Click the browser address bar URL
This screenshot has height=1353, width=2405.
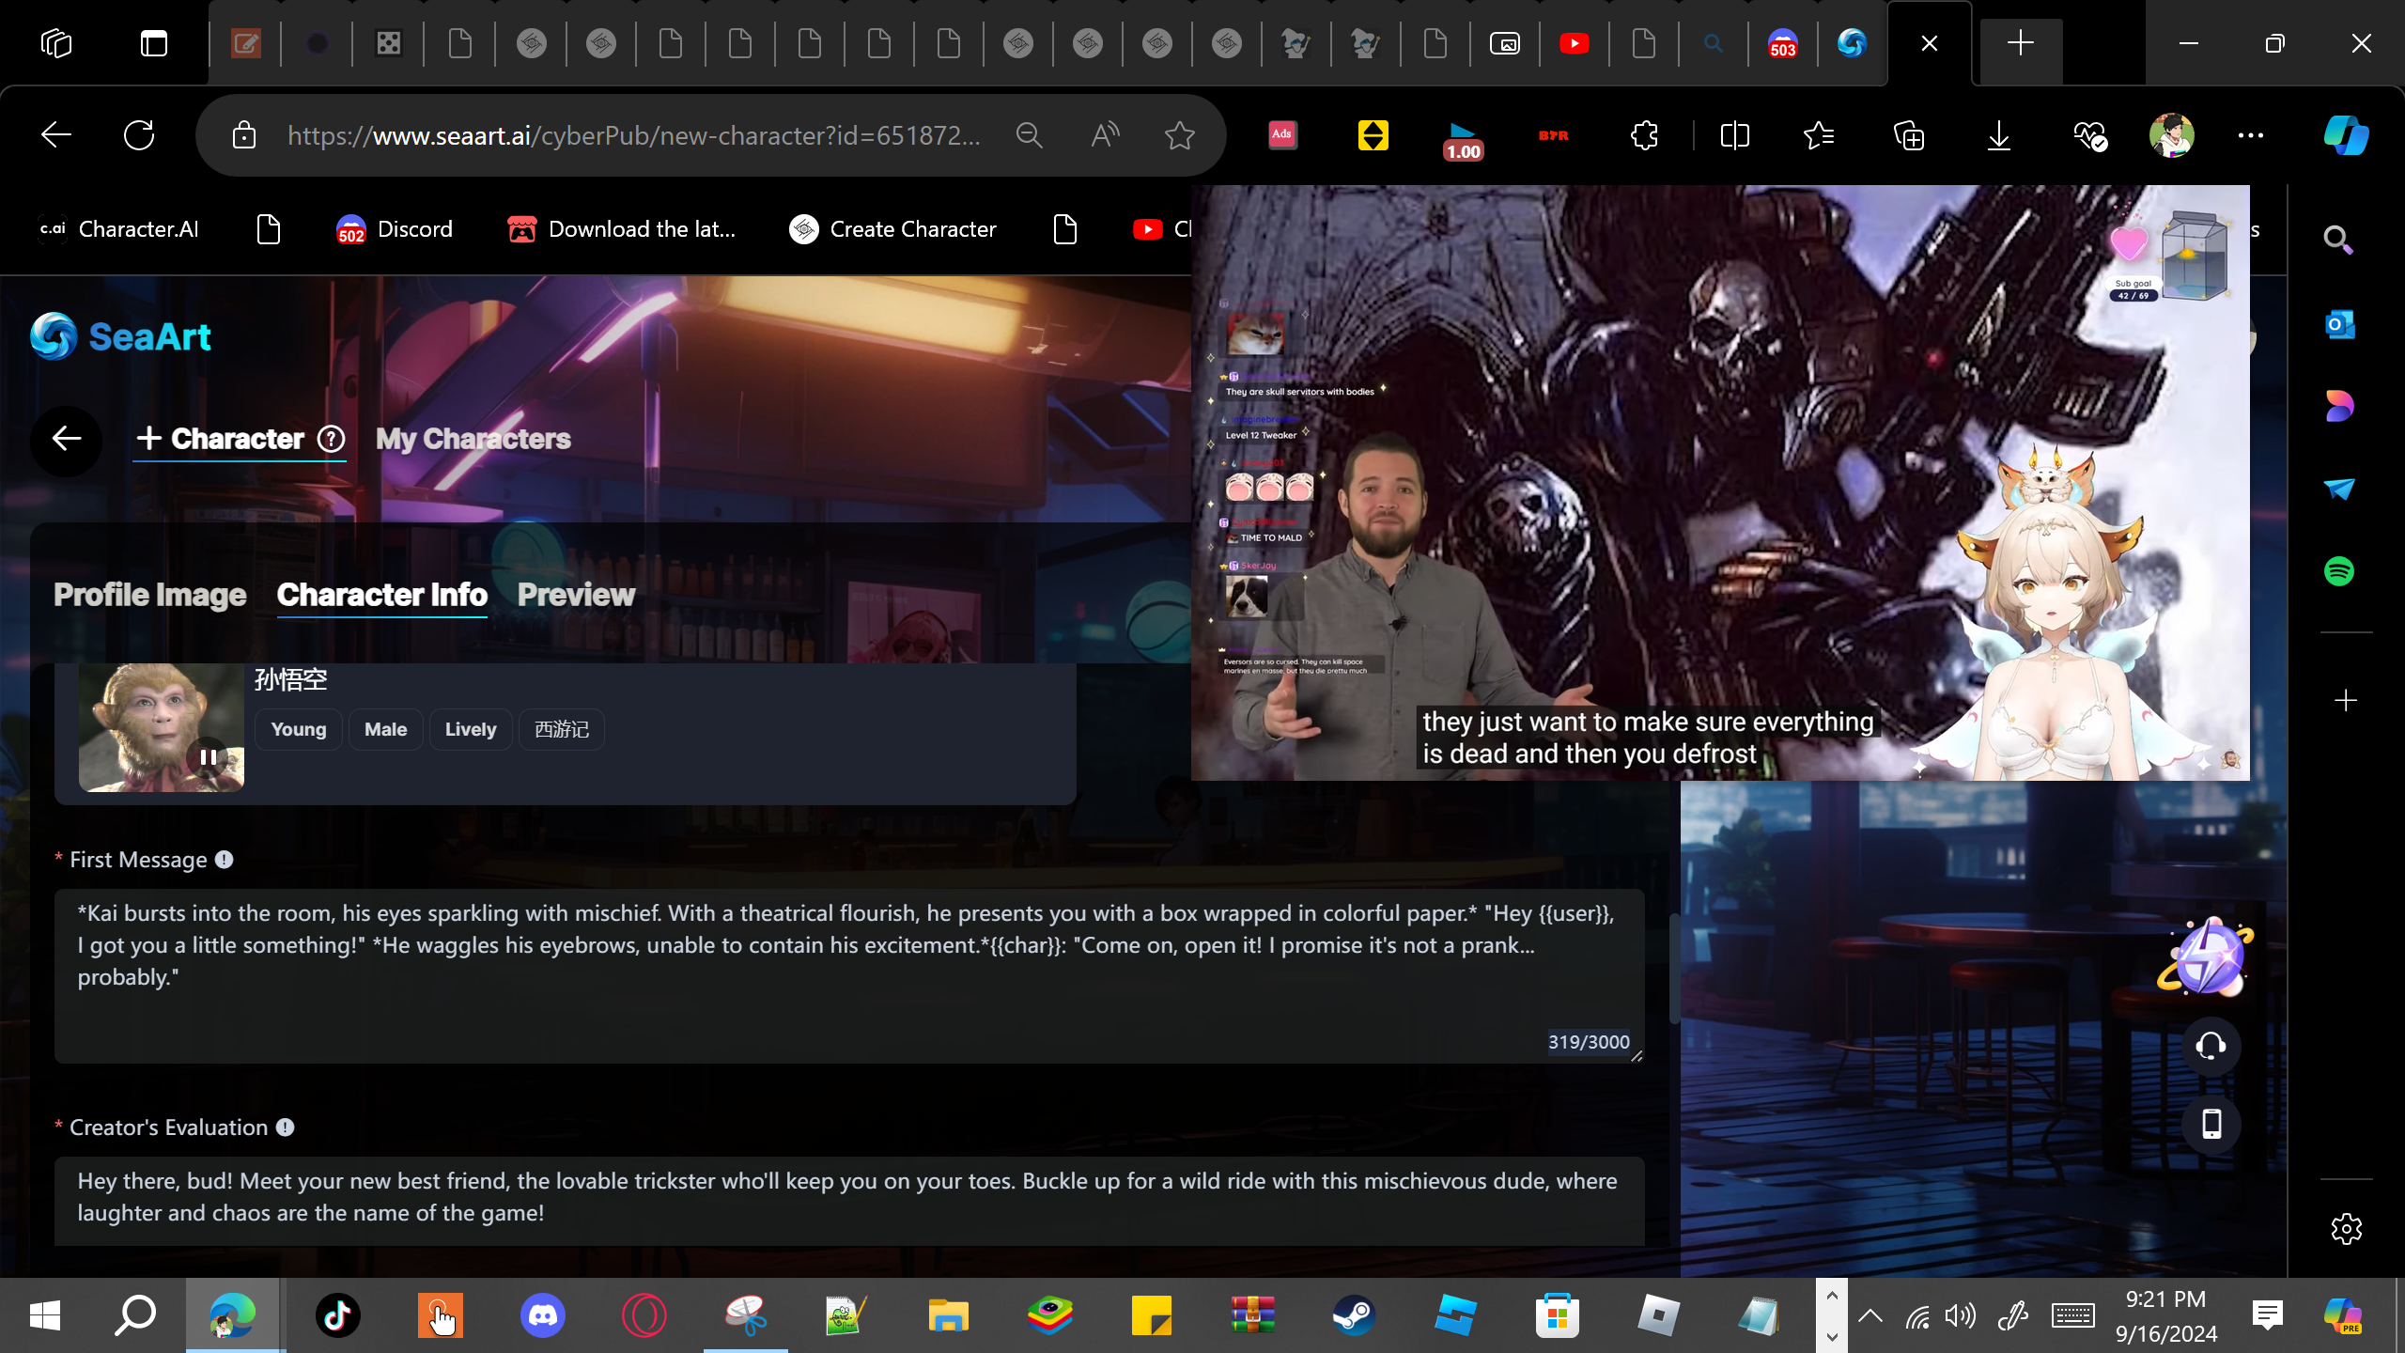[634, 135]
